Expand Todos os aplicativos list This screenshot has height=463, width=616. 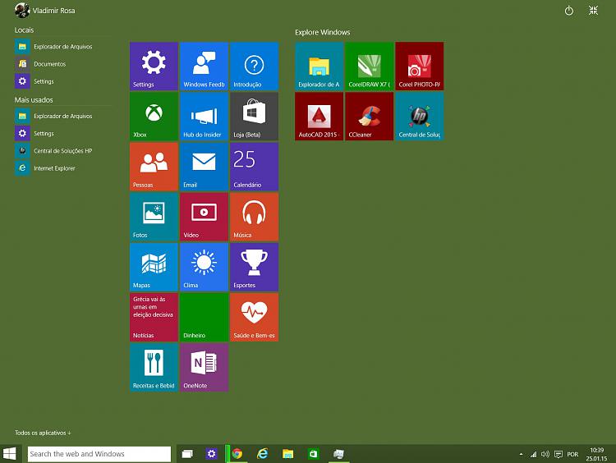coord(43,433)
